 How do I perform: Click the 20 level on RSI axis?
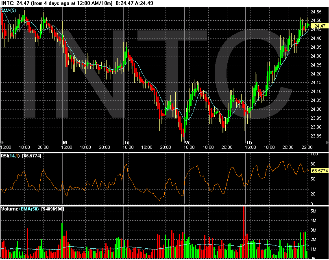[x=313, y=194]
